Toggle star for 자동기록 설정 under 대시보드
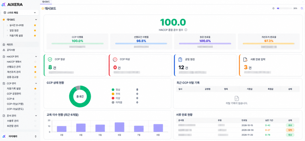Image resolution: width=305 pixels, height=141 pixels. coord(35,36)
